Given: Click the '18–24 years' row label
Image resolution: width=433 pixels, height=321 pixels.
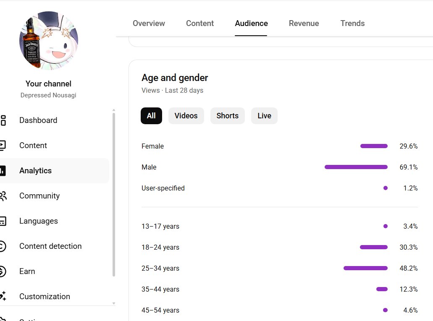Looking at the screenshot, I should [160, 247].
